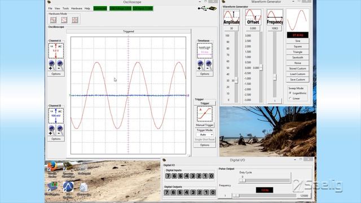Click the Timebase sampling display
Screen dimensions: 361x203
204,50
